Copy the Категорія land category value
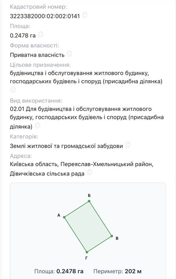Screen dimensions: 176x279 [x=128, y=144]
